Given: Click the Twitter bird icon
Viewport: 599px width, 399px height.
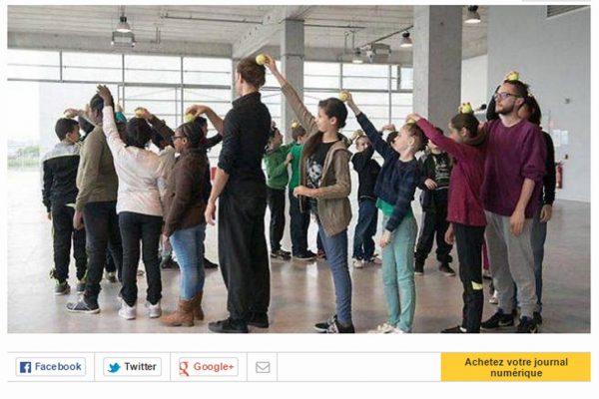Looking at the screenshot, I should pyautogui.click(x=114, y=367).
